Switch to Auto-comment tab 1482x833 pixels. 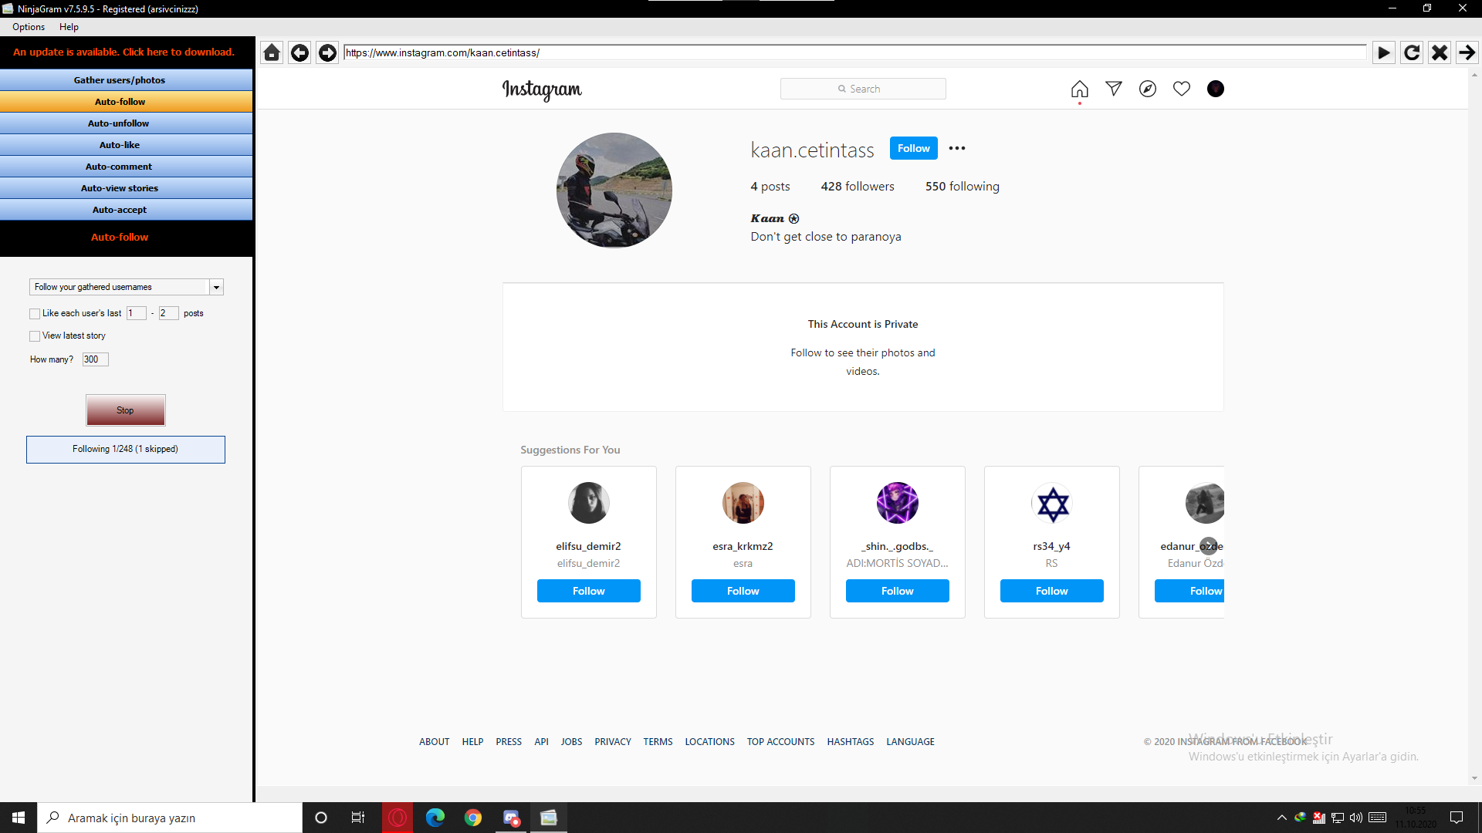click(127, 167)
